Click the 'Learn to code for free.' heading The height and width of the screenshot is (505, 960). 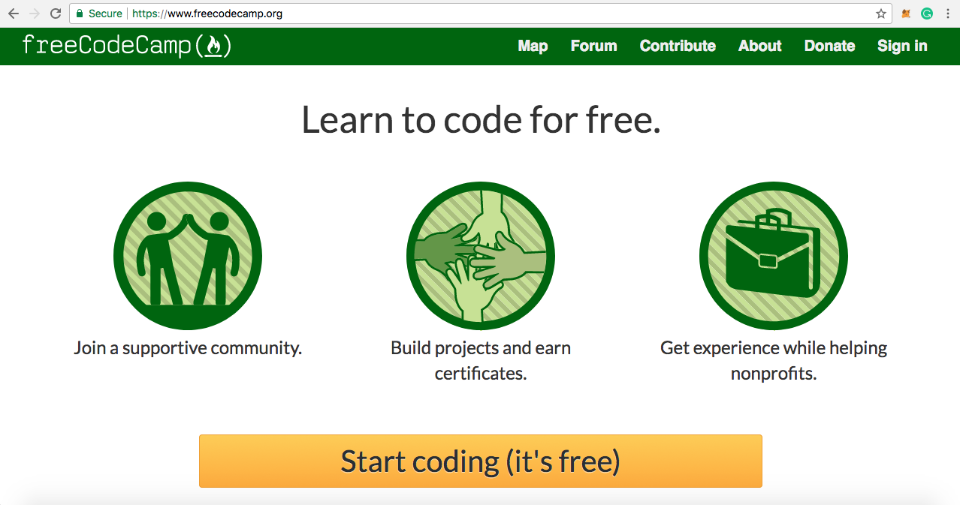(x=481, y=119)
